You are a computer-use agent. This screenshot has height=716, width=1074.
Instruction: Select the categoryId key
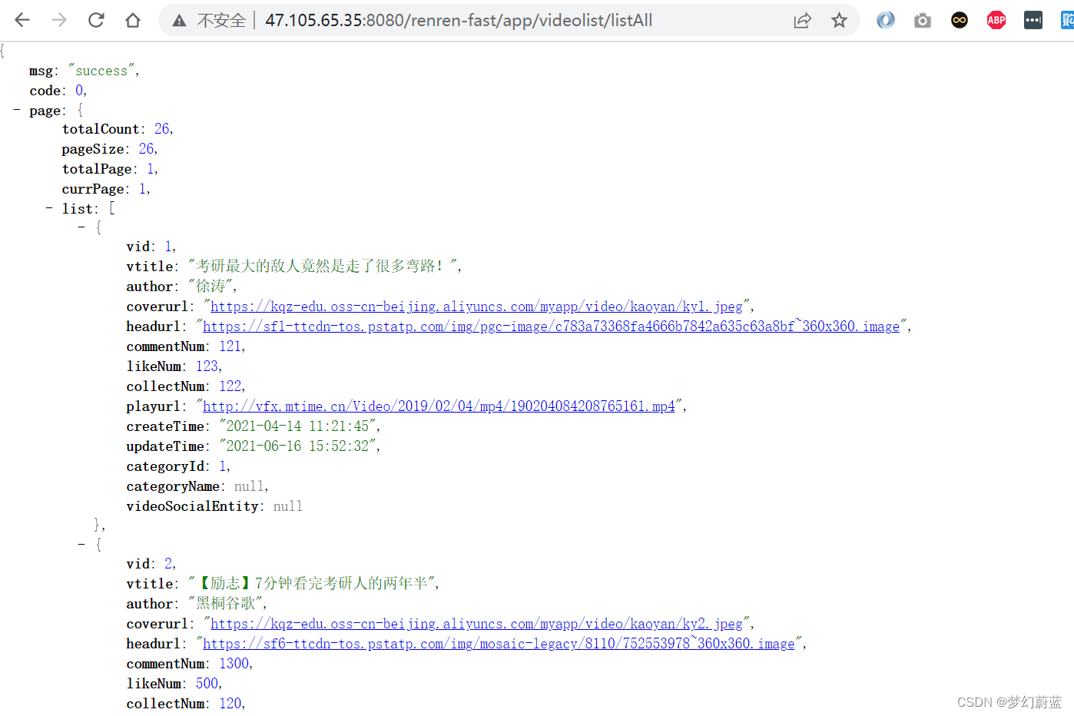[165, 466]
